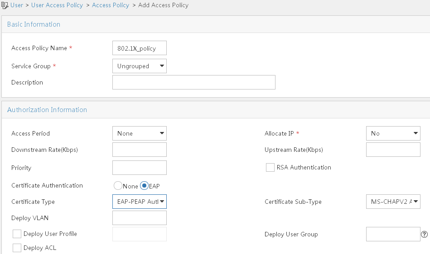
Task: Enable the RSA Authentication checkbox
Action: pyautogui.click(x=270, y=168)
